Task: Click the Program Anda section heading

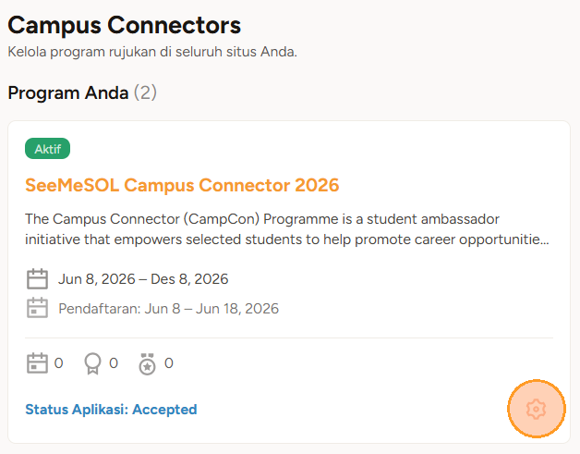Action: click(x=68, y=92)
